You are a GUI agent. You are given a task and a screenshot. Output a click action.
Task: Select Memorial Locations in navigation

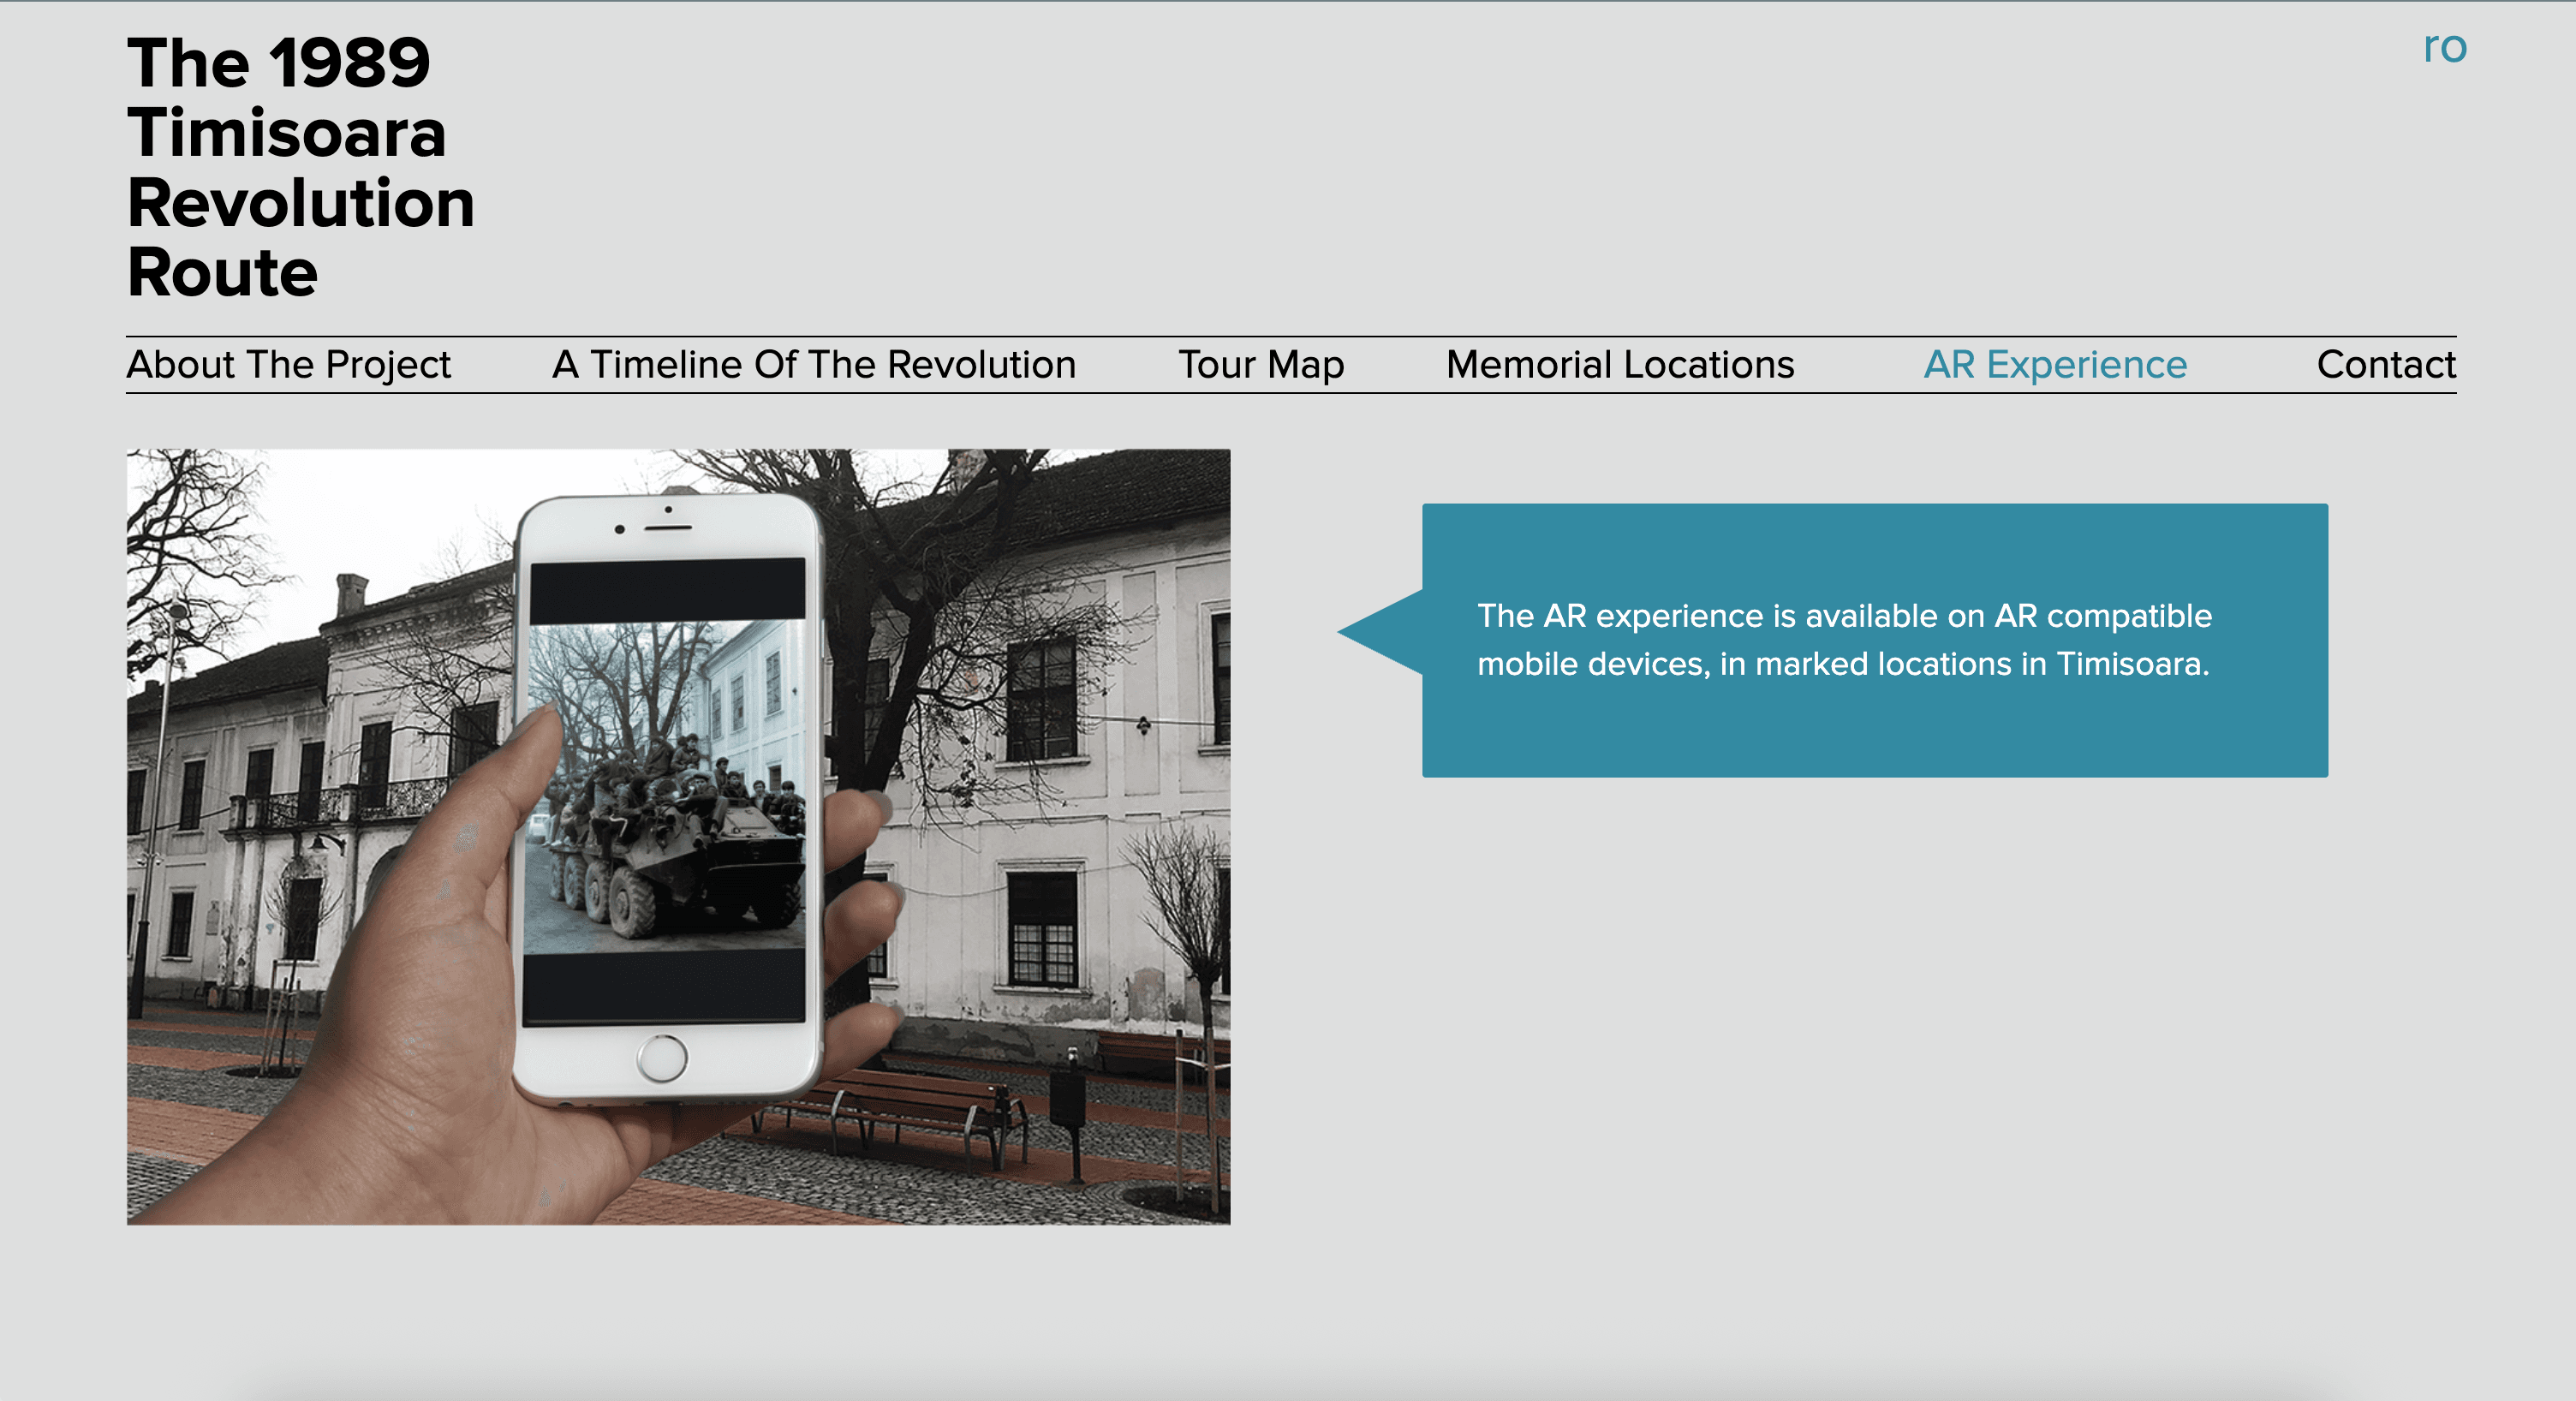click(1619, 365)
